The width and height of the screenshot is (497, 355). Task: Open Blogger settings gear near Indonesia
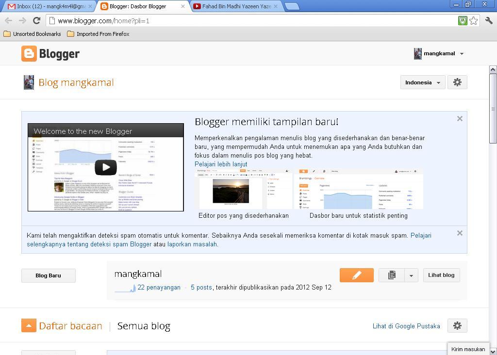[457, 82]
